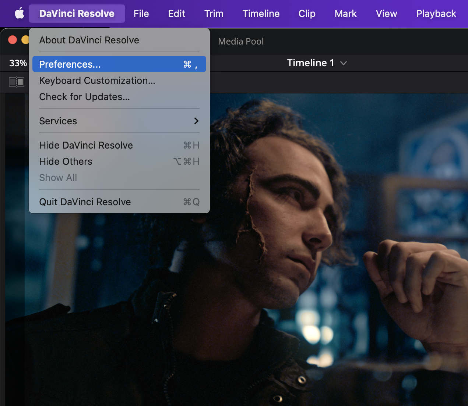468x406 pixels.
Task: Click the 33% viewer zoom level
Action: (x=18, y=63)
